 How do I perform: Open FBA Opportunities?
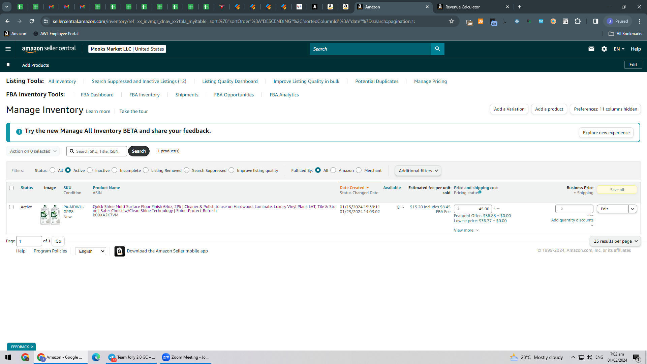click(x=234, y=95)
